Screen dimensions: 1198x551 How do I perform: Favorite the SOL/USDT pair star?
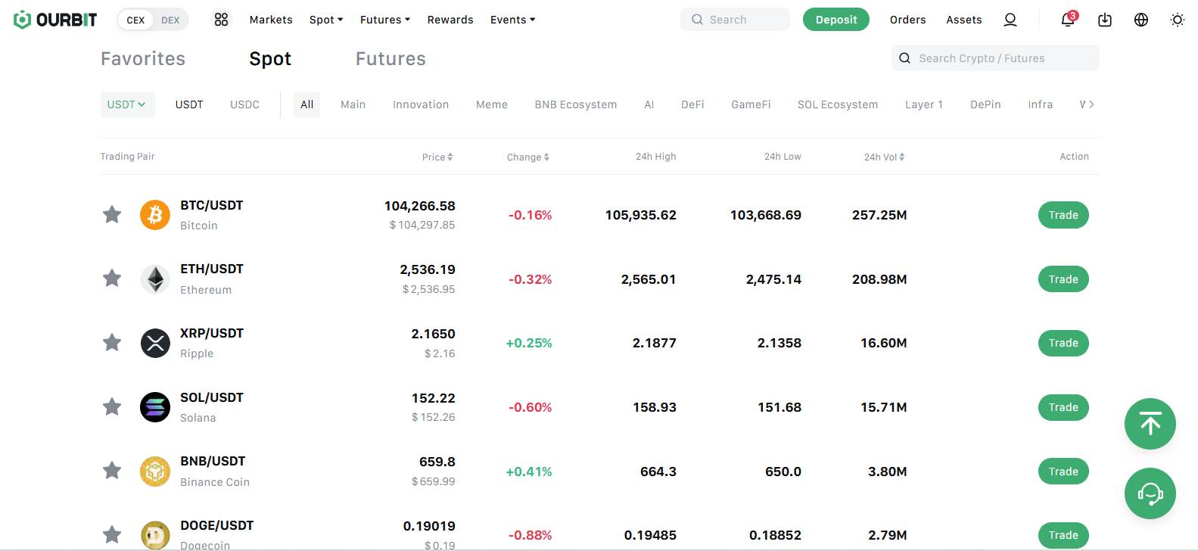tap(112, 407)
